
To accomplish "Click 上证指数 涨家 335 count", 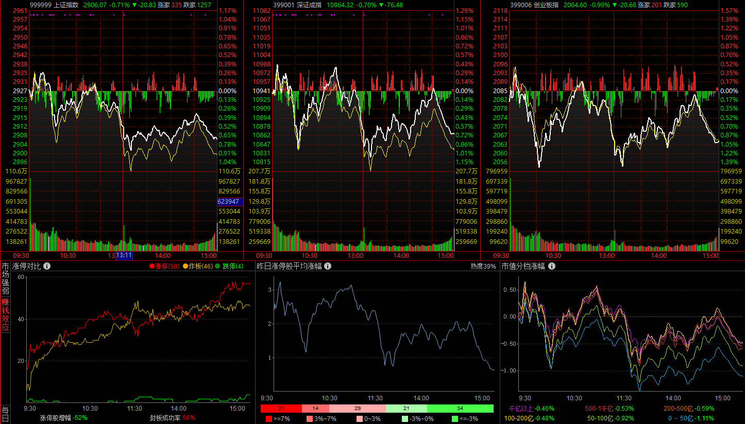I will pos(169,5).
